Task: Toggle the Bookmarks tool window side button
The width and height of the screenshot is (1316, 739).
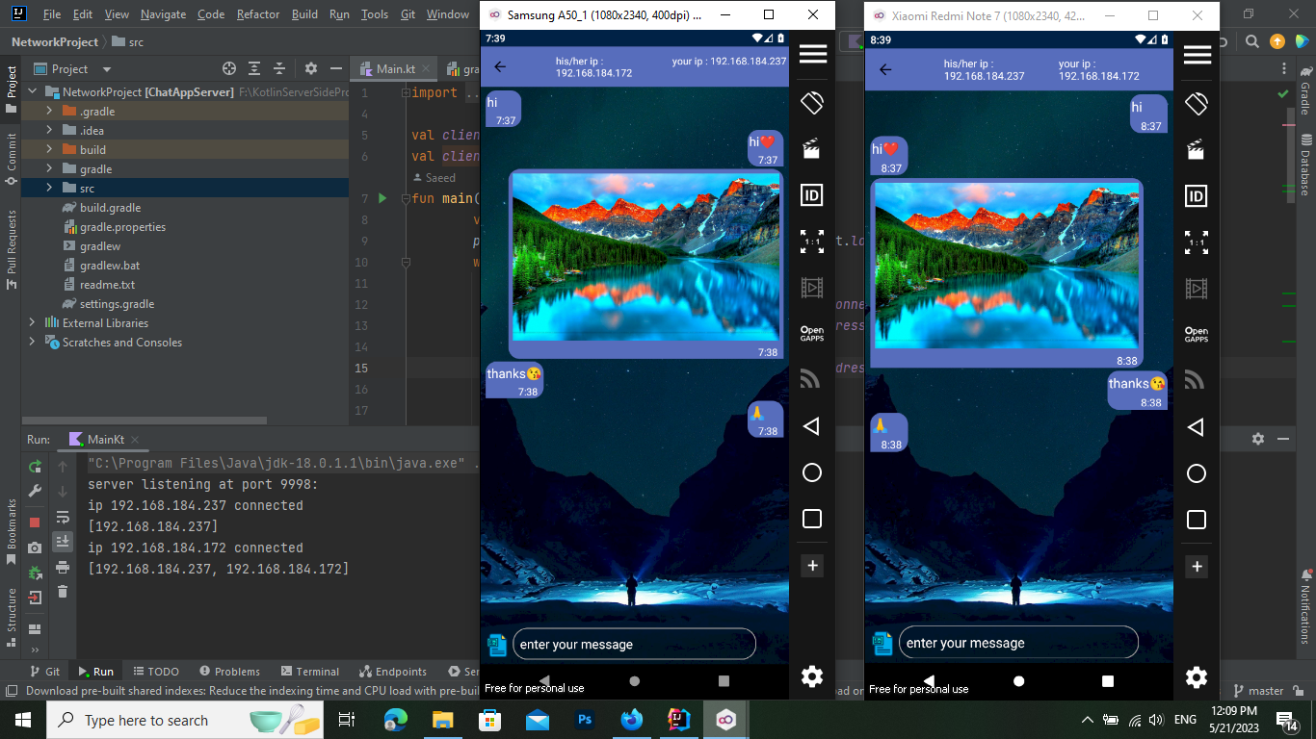Action: 12,524
